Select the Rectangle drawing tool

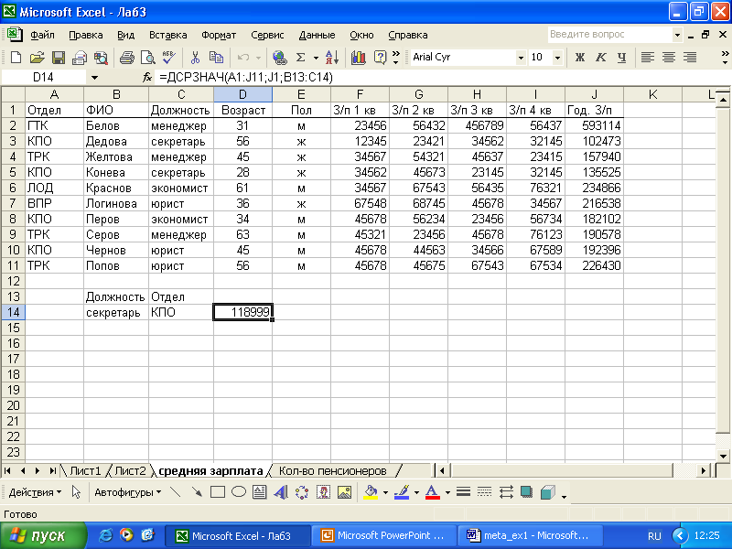218,492
